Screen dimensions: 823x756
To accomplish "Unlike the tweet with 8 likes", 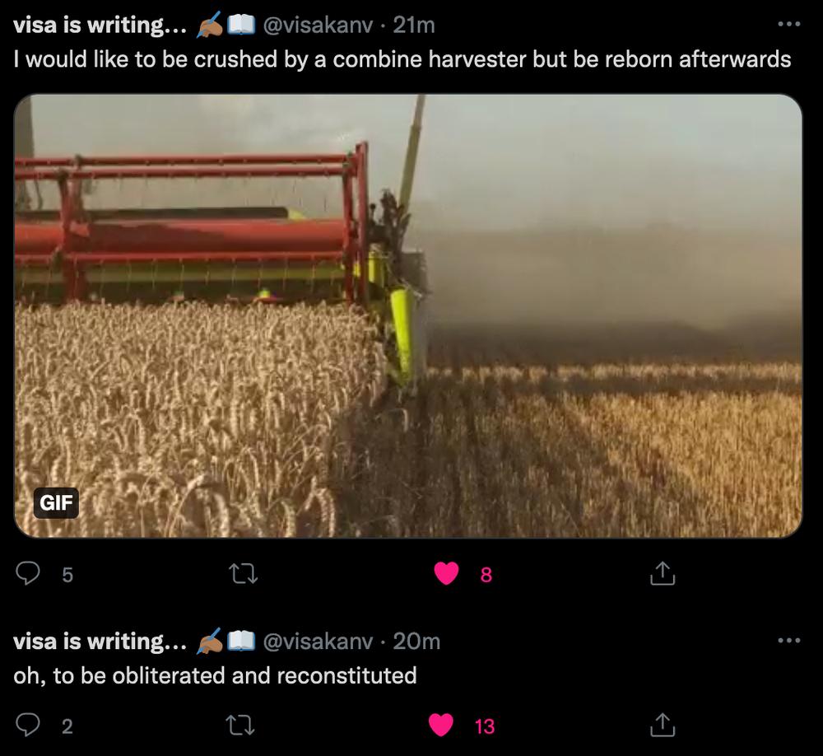I will 447,573.
